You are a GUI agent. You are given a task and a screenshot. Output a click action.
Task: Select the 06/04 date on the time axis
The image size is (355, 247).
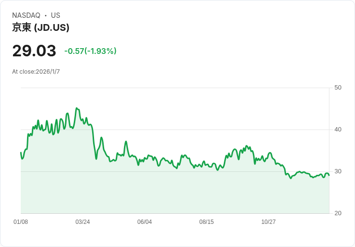click(145, 222)
